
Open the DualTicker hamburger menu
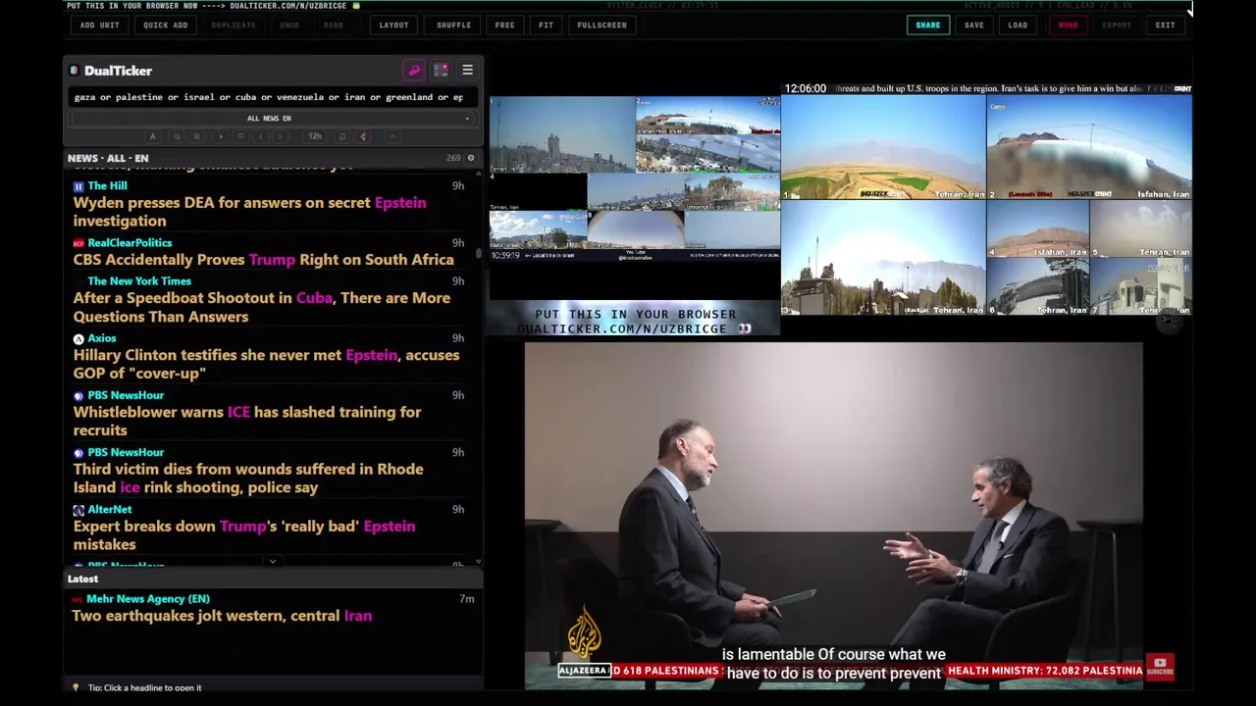[467, 71]
